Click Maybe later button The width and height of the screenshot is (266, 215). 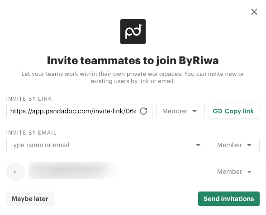[30, 199]
